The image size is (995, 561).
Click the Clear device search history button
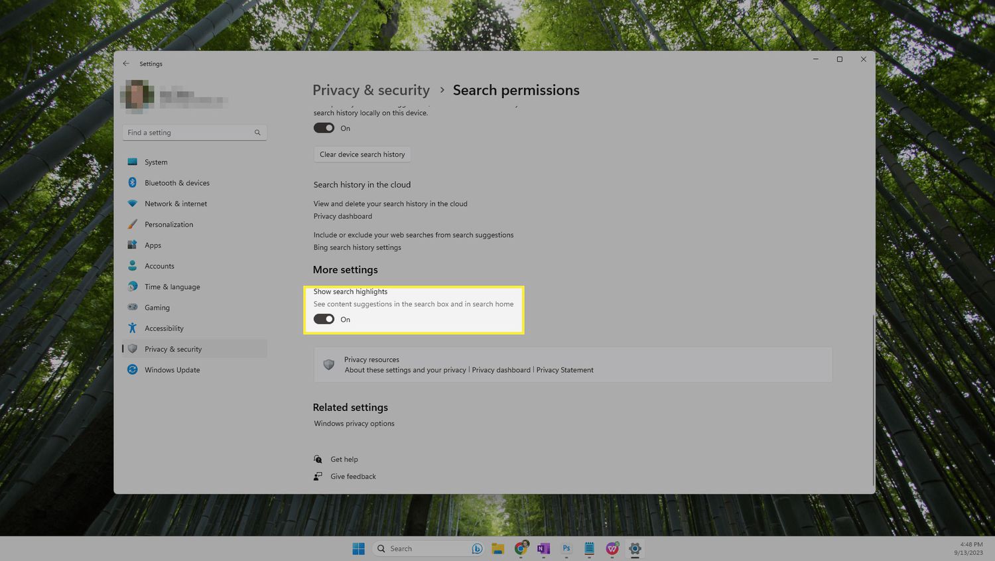[x=362, y=155]
